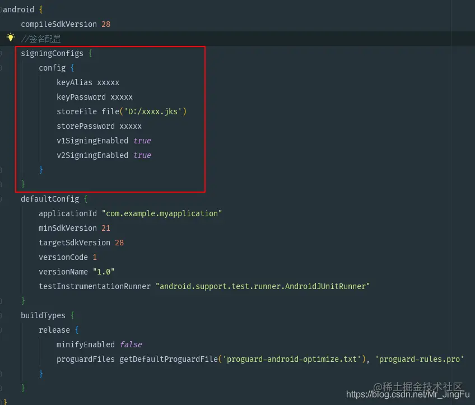Viewport: 475px width, 405px height.
Task: Click the 'versionName' property
Action: (x=63, y=272)
